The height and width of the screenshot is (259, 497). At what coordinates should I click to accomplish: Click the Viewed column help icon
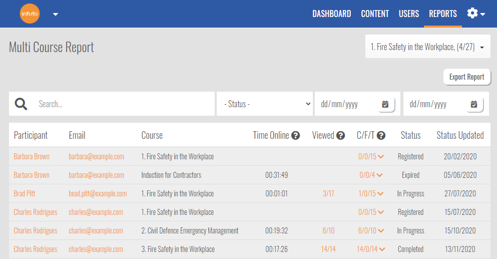(341, 135)
